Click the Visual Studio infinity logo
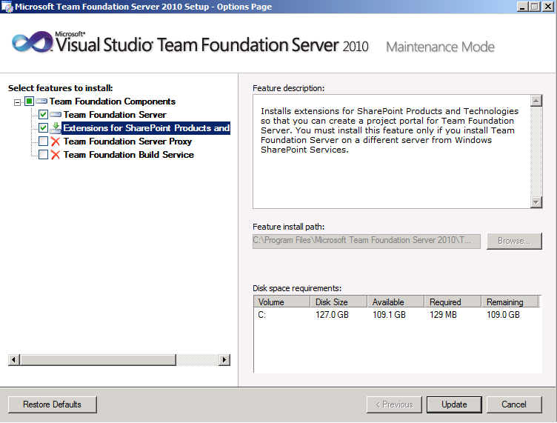The width and height of the screenshot is (557, 423). (32, 42)
